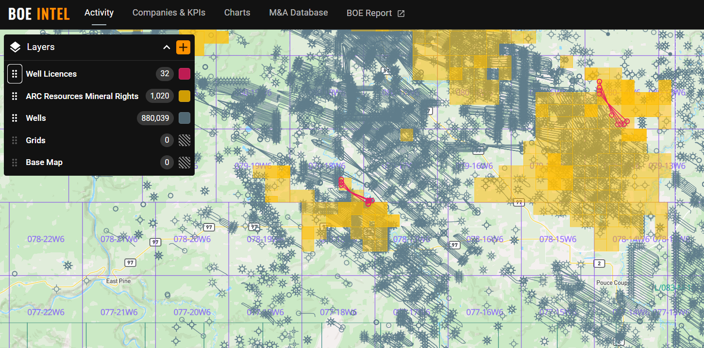Image resolution: width=704 pixels, height=348 pixels.
Task: Click the 079-13W6 township label
Action: coord(667,166)
